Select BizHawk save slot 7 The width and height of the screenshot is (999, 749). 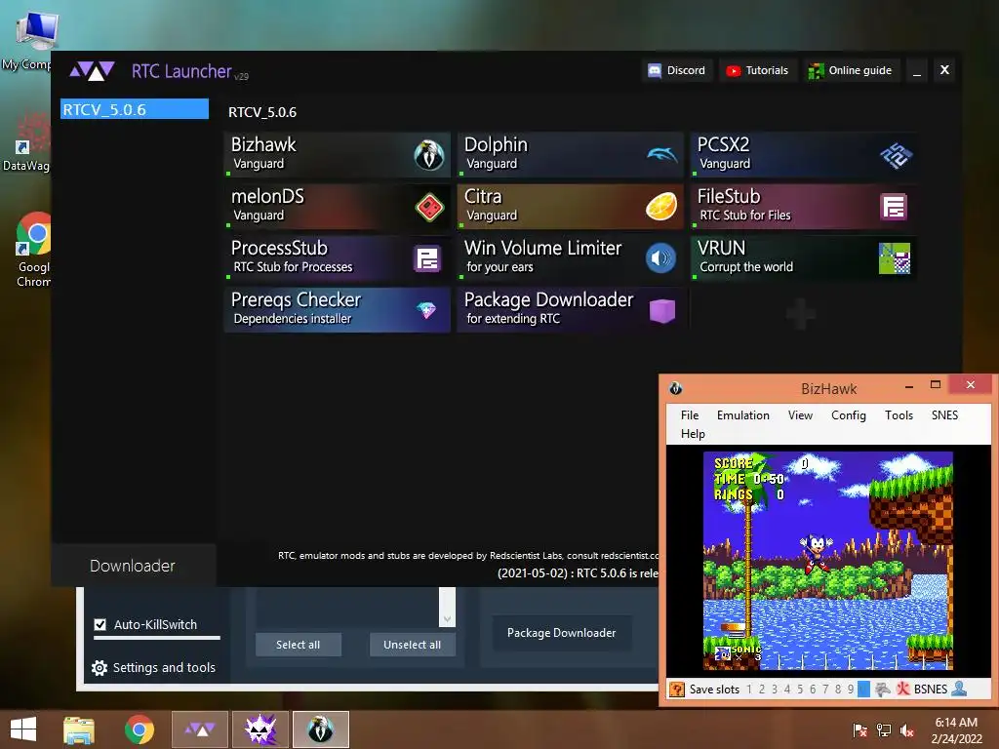(825, 690)
